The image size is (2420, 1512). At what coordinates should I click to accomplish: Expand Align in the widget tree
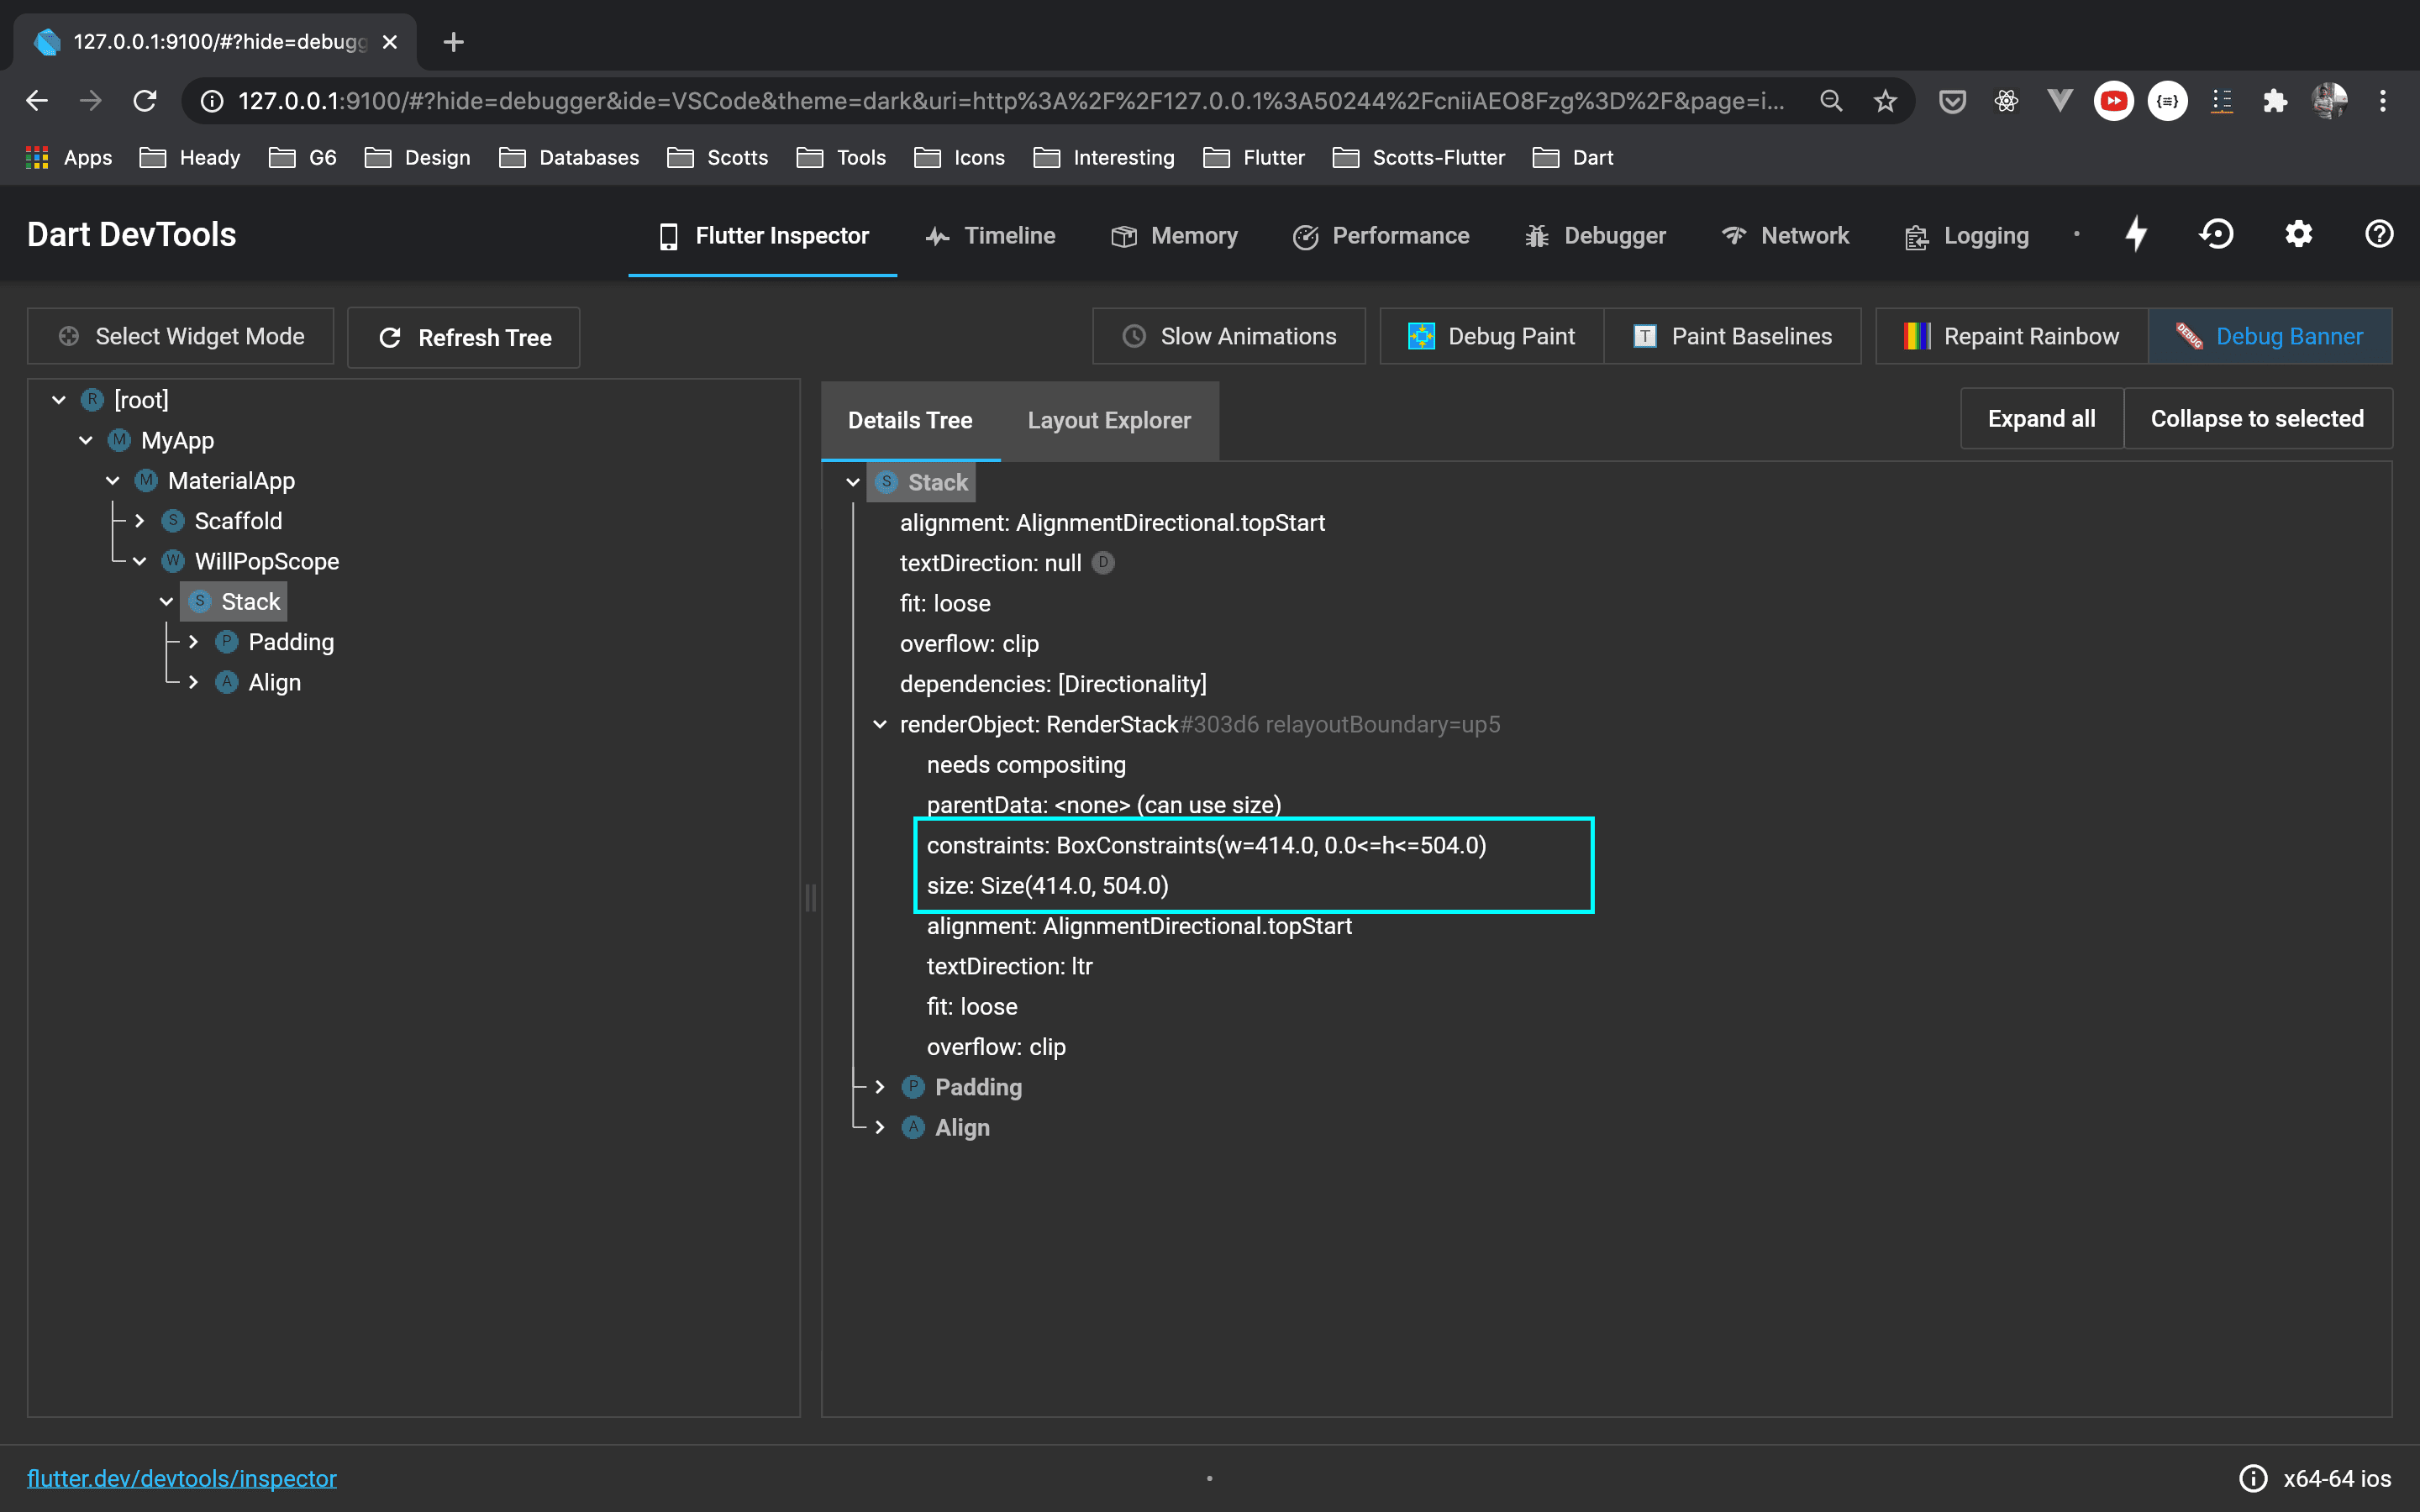pos(194,682)
